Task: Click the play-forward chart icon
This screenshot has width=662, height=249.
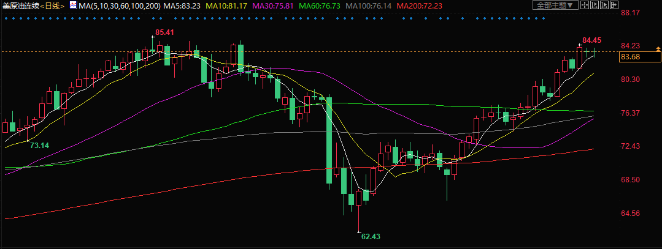Action: [x=606, y=6]
